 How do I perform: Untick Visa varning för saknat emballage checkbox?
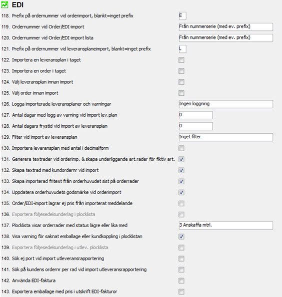[x=181, y=237]
